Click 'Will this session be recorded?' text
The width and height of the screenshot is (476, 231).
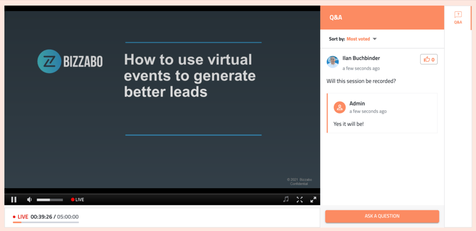click(361, 81)
